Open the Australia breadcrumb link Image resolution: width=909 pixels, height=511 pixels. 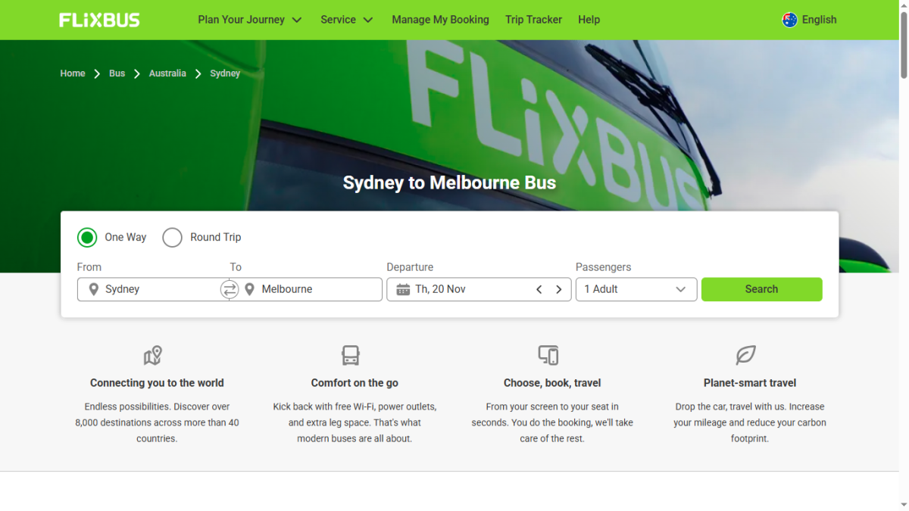click(167, 73)
